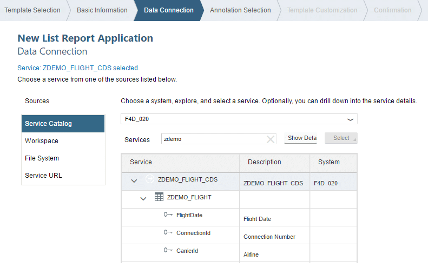The image size is (428, 268).
Task: Clear the zdemo search field text
Action: pos(271,139)
